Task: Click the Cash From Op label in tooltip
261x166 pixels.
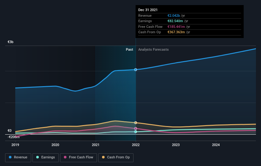Action: 149,32
